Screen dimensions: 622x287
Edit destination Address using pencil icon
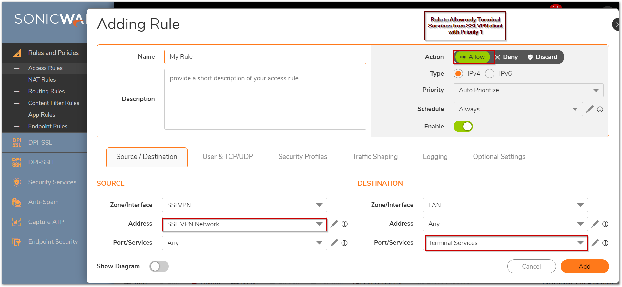click(x=595, y=224)
